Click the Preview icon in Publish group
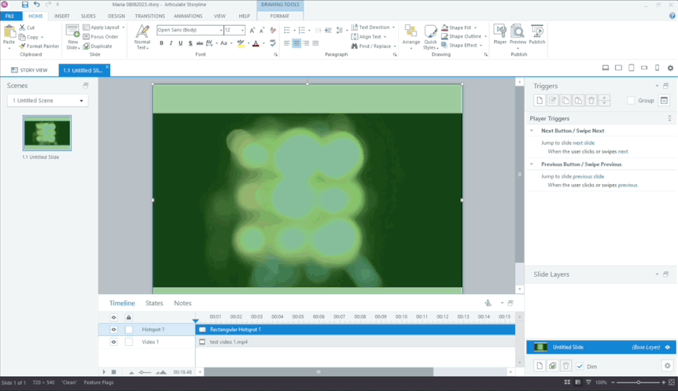678x391 pixels. point(518,34)
